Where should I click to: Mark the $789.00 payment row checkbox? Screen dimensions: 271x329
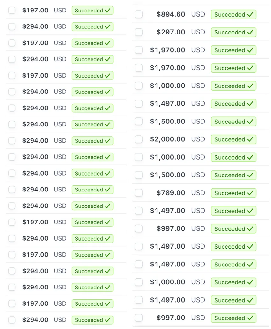click(x=139, y=193)
